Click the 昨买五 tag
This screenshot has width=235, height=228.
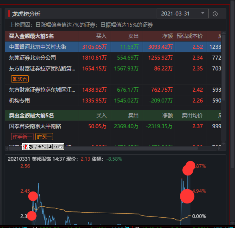click(20, 79)
